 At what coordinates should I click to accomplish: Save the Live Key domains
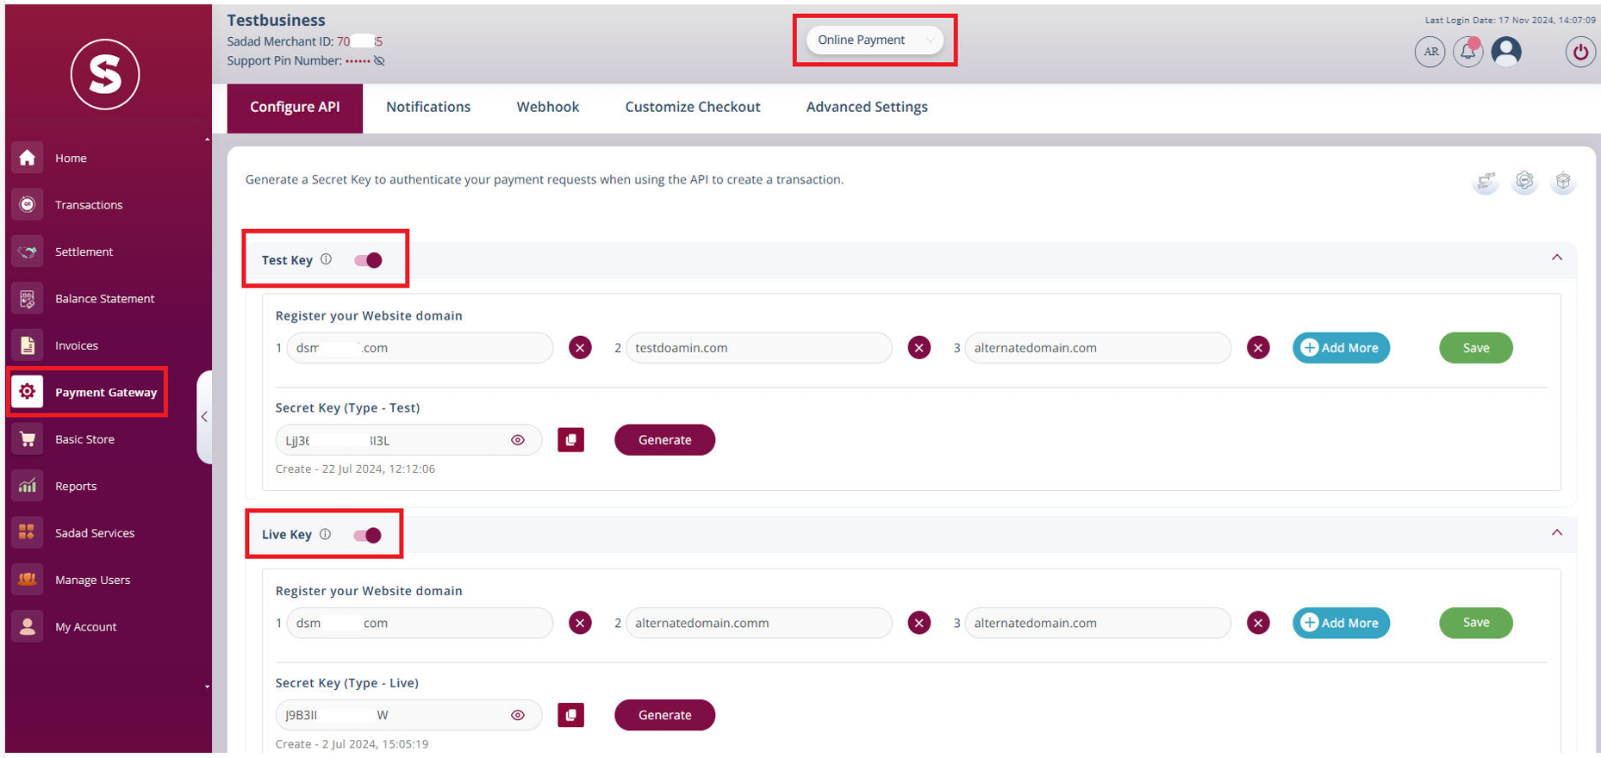point(1475,623)
